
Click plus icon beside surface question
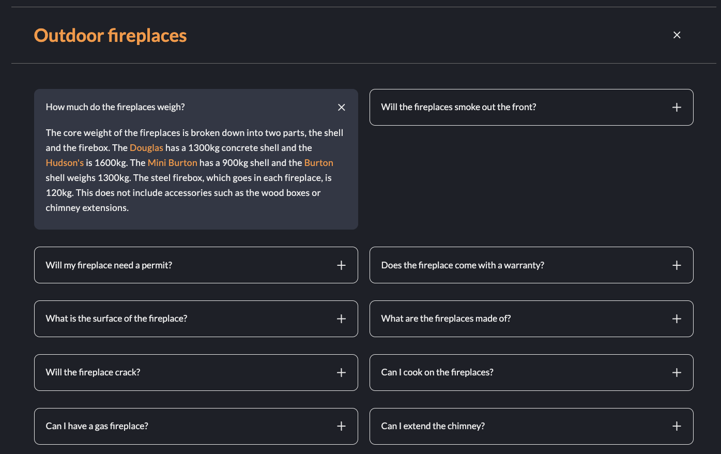point(341,319)
